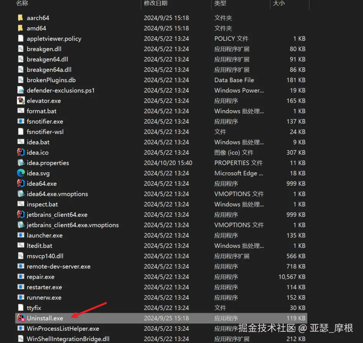This screenshot has height=343, width=363.
Task: Click the aarch64 folder icon
Action: (20, 18)
